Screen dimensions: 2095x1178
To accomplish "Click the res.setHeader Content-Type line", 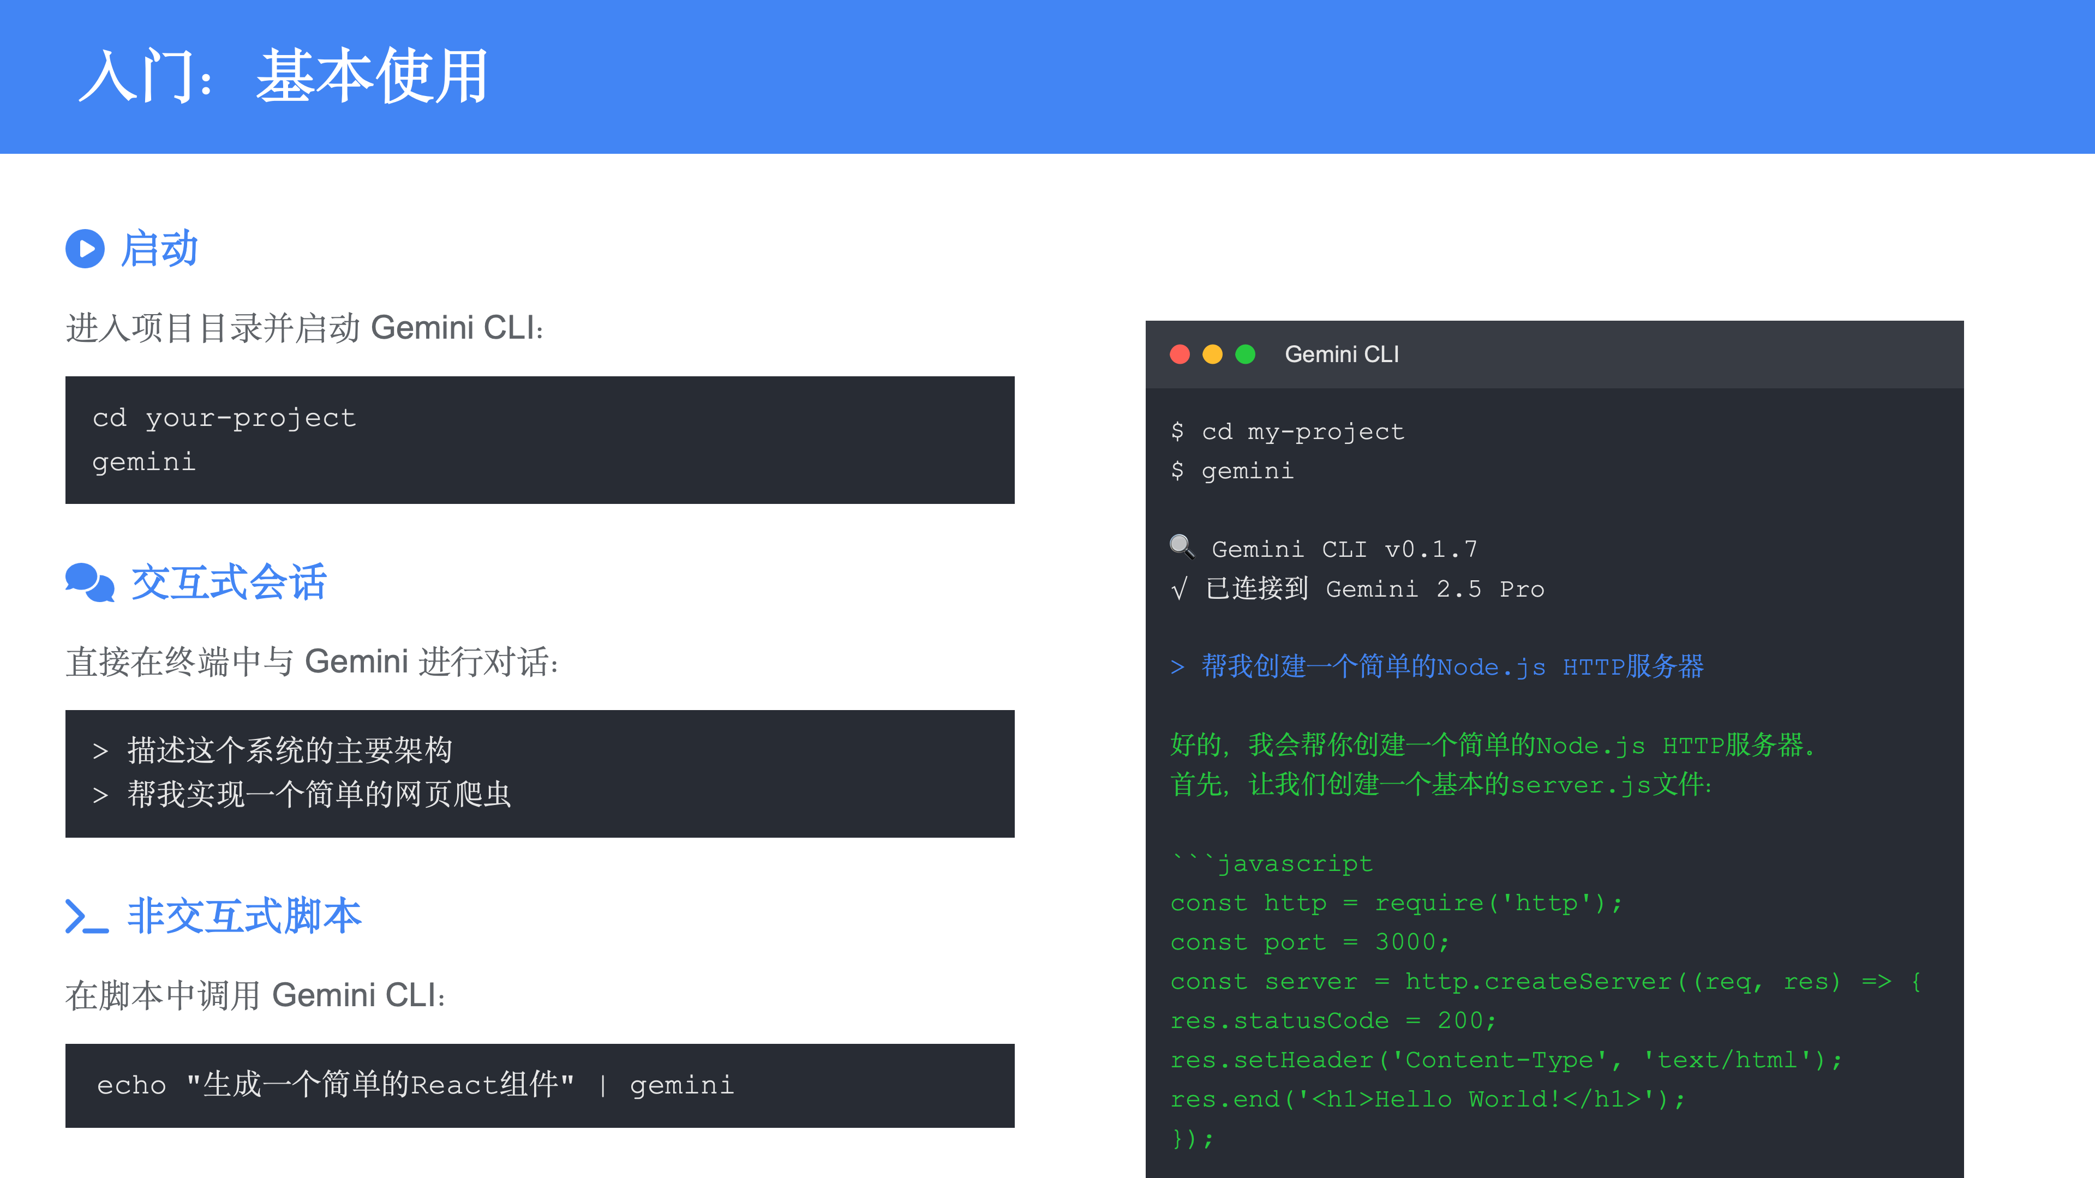I will [x=1507, y=1059].
